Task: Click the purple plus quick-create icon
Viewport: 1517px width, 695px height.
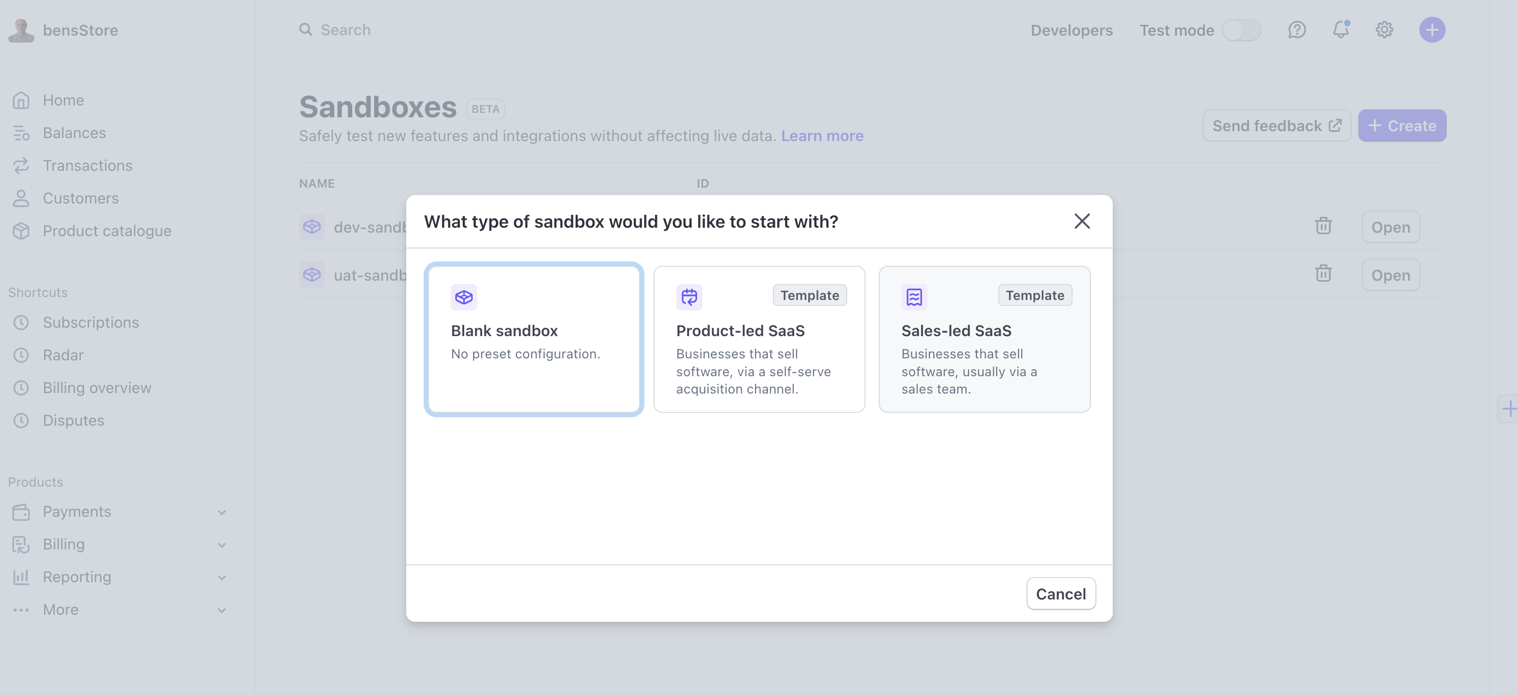Action: 1432,30
